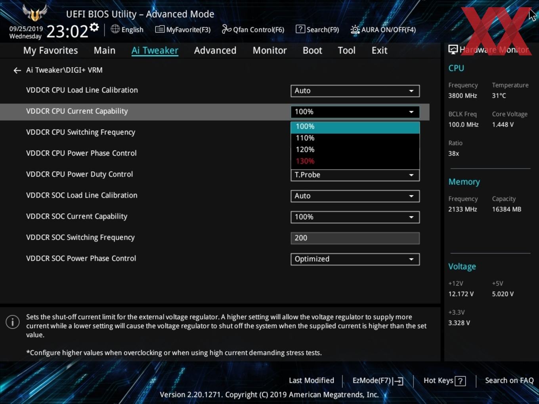Click the Hardware Monitor icon
Screen dimensions: 539x404
click(453, 50)
